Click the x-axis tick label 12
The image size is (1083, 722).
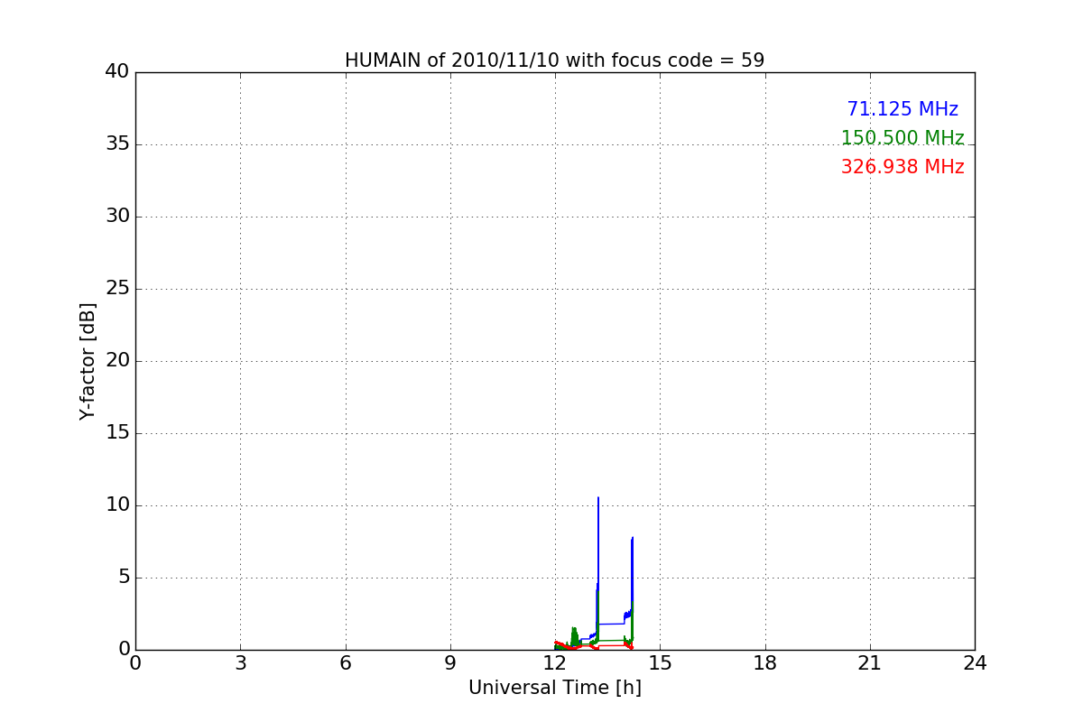(x=555, y=663)
